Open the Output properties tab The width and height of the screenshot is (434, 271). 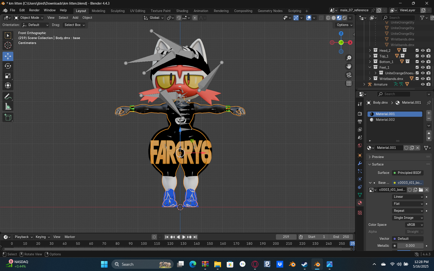coord(360,122)
